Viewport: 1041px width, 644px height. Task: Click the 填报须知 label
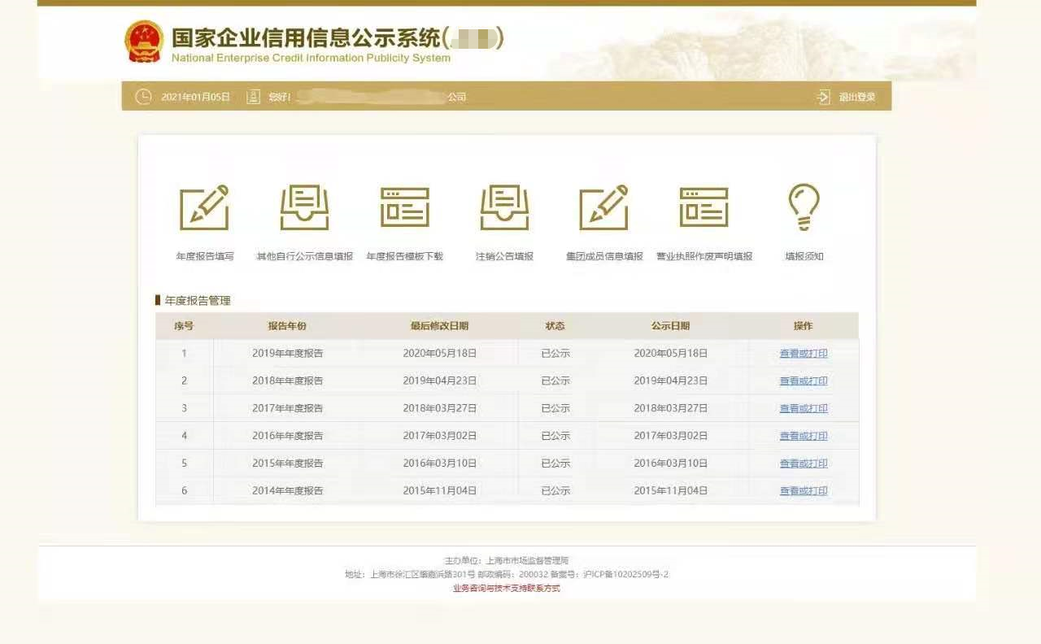[804, 256]
